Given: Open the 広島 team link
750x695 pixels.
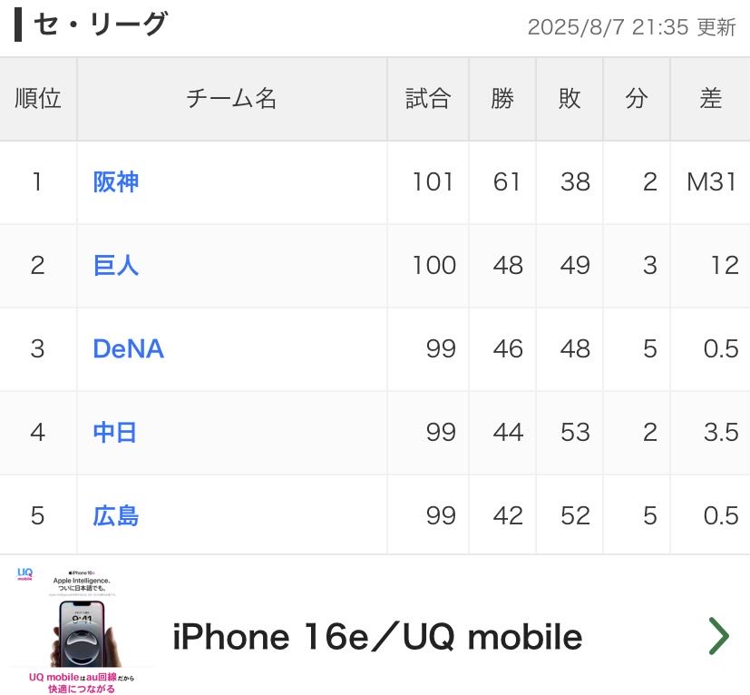Looking at the screenshot, I should pyautogui.click(x=116, y=516).
